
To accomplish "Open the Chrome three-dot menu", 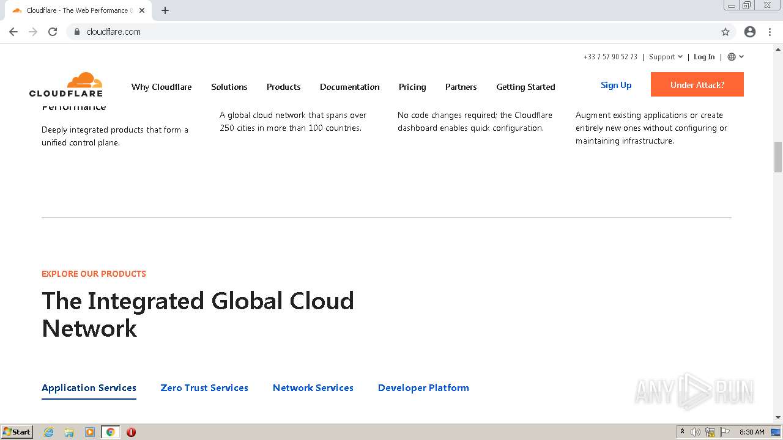I will (x=770, y=32).
